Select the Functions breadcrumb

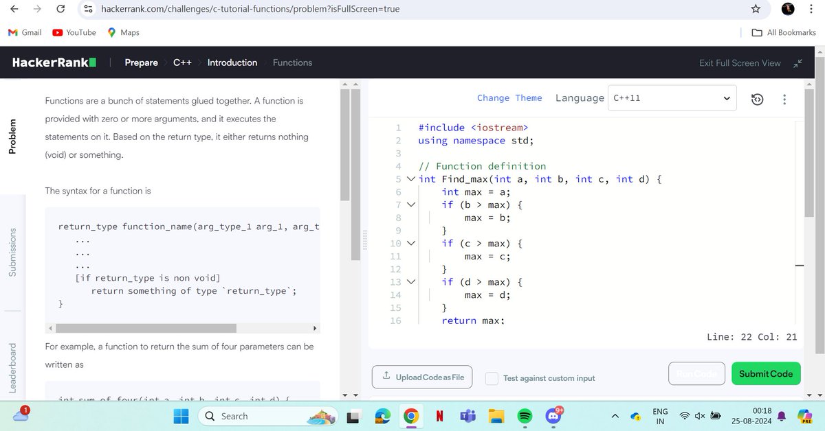pyautogui.click(x=292, y=62)
